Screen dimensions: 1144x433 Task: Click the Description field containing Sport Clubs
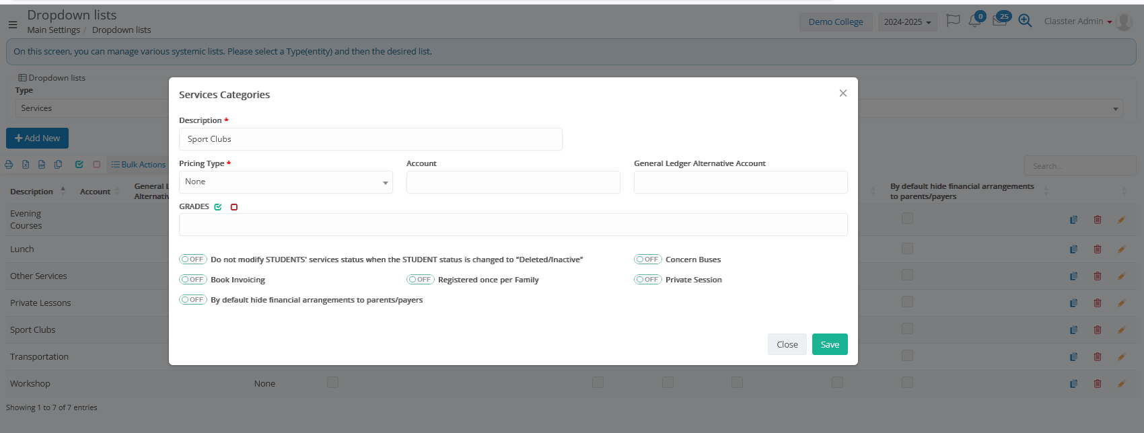click(370, 139)
